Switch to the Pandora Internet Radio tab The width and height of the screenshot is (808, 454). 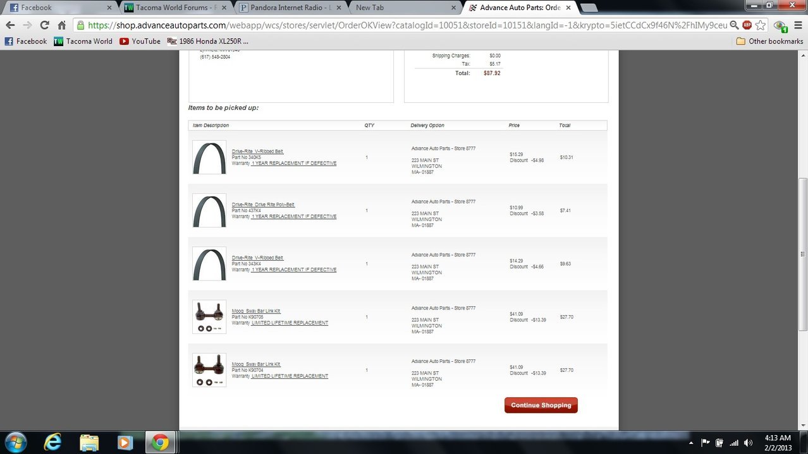[x=289, y=8]
